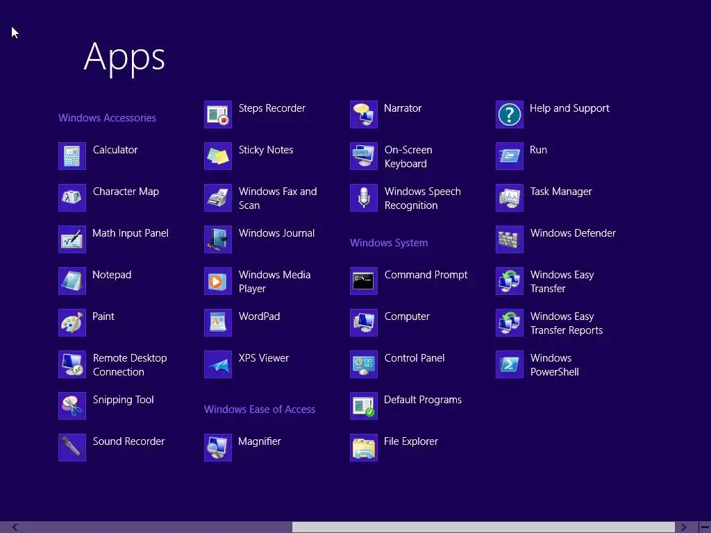Open Control Panel icon
This screenshot has width=711, height=533.
[364, 364]
